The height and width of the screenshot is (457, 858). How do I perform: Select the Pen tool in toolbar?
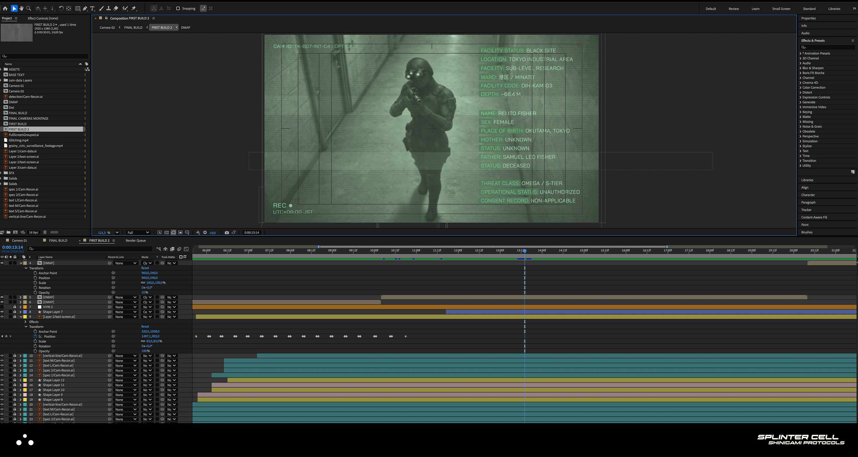coord(85,9)
